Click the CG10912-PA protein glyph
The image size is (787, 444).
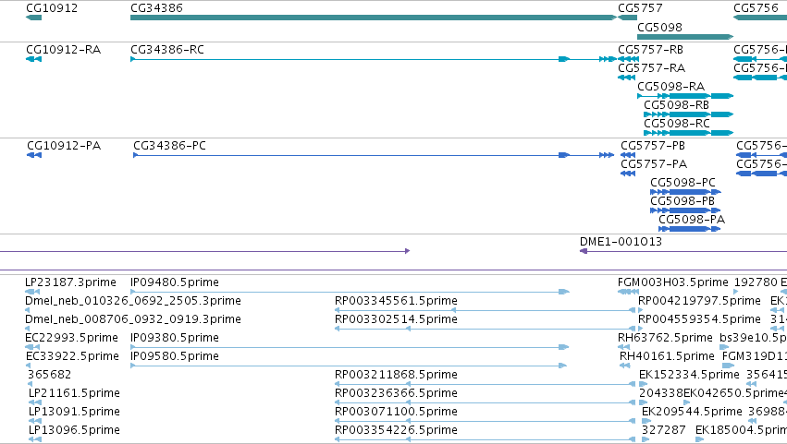(x=34, y=155)
